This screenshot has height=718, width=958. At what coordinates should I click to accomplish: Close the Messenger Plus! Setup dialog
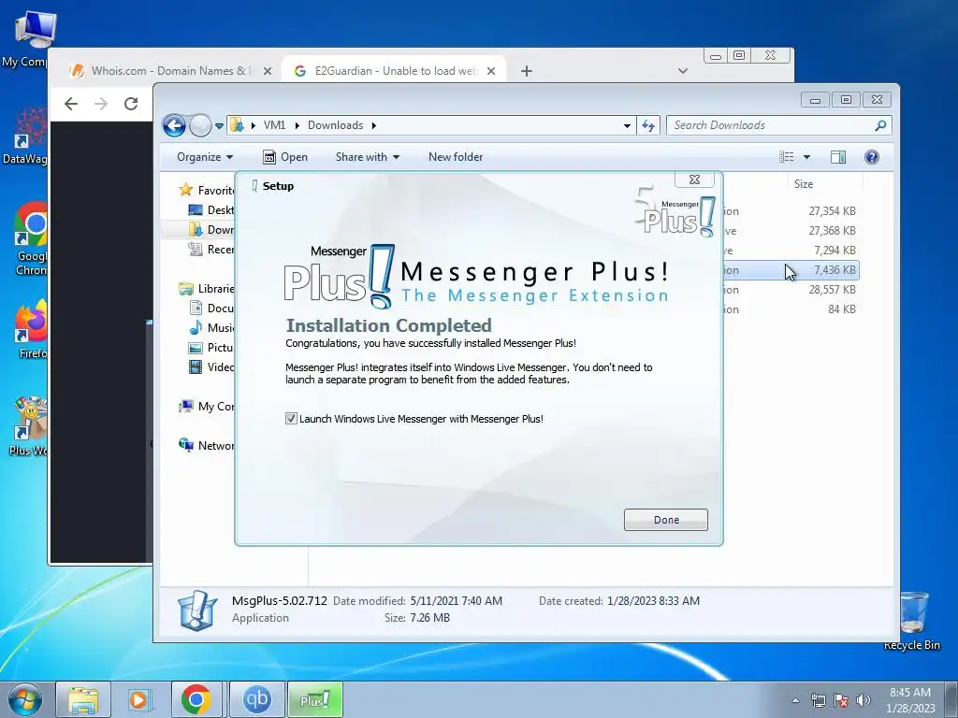coord(694,179)
